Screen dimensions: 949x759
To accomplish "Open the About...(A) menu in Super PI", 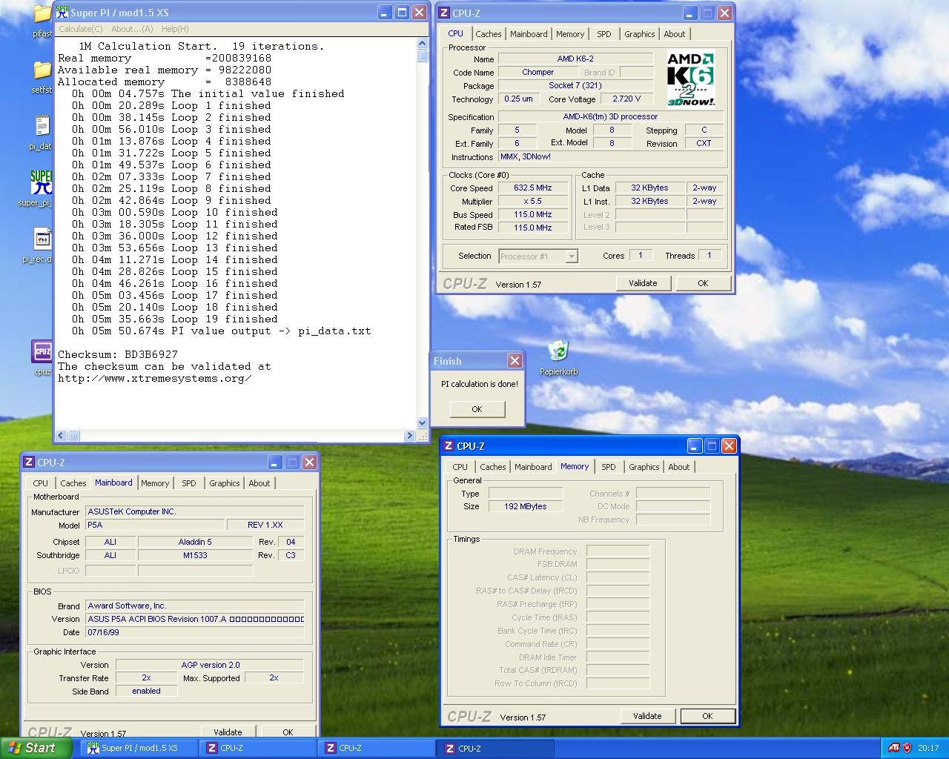I will coord(132,29).
